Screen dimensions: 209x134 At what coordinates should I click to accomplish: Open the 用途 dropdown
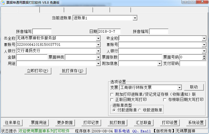pos(98,64)
